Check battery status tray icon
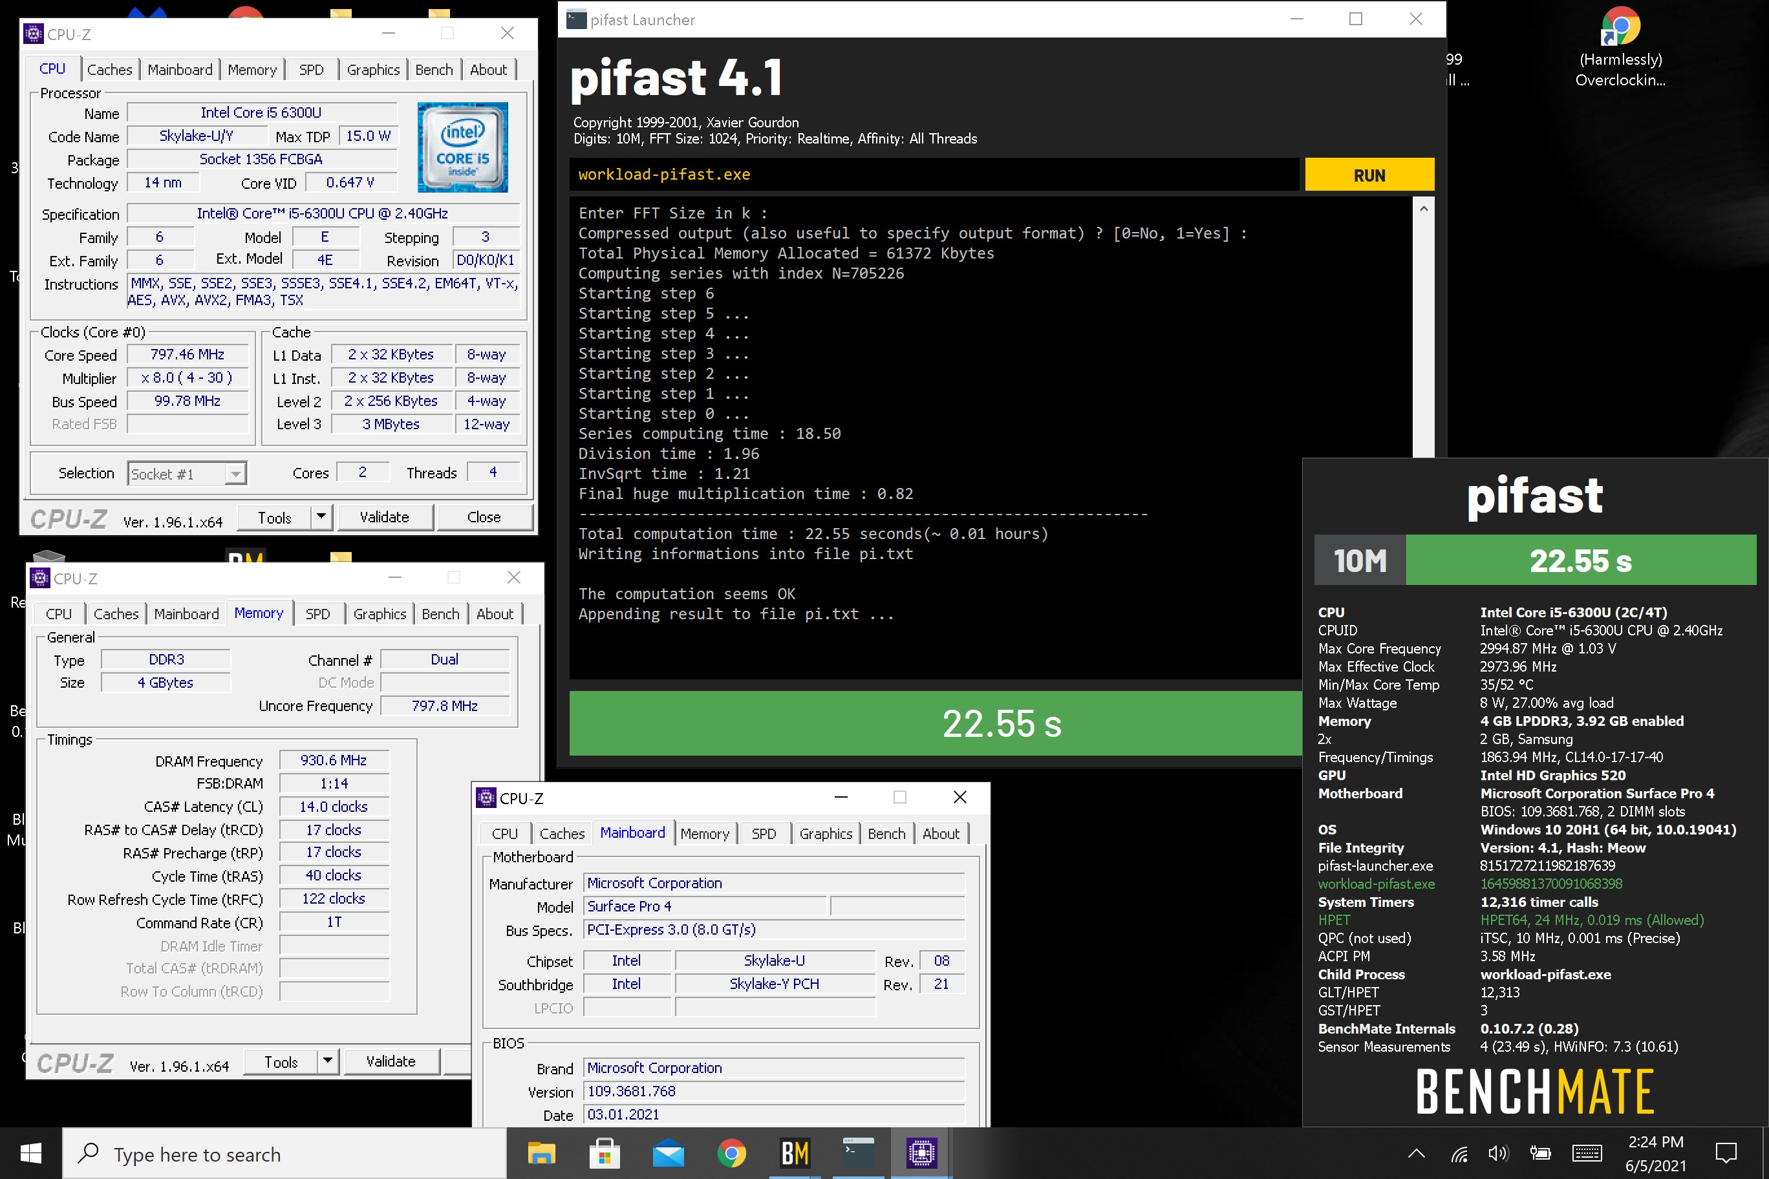The width and height of the screenshot is (1769, 1179). click(1540, 1152)
